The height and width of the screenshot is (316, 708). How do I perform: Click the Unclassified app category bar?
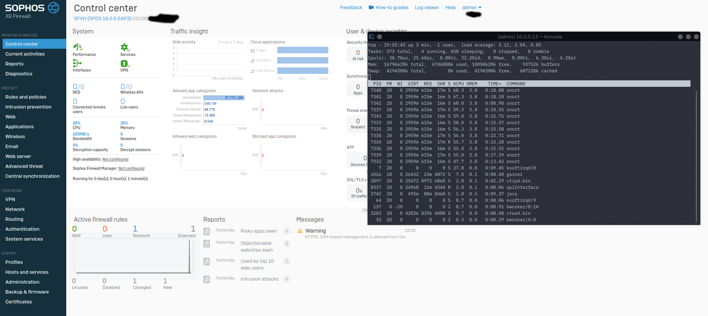coord(224,98)
